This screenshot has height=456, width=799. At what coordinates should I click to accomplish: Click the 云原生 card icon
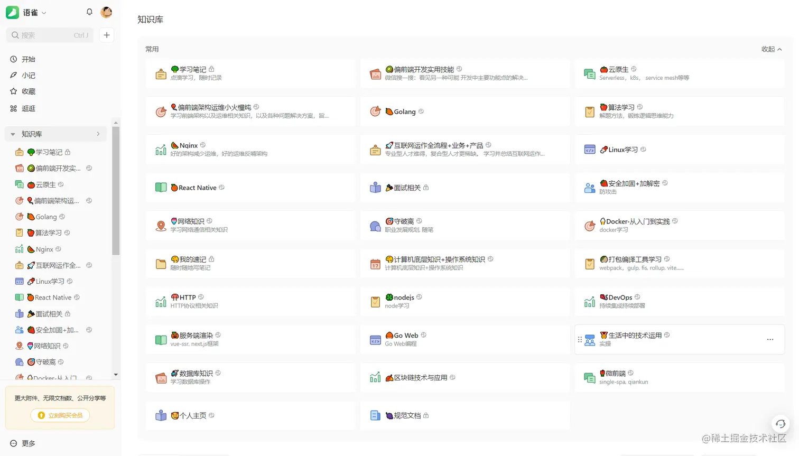click(590, 74)
